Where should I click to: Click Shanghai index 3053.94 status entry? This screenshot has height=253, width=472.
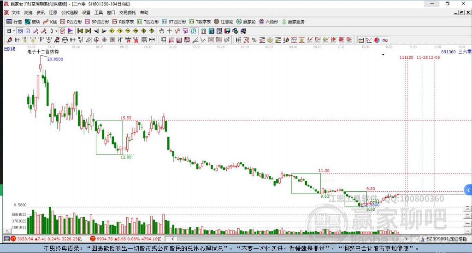click(x=46, y=239)
